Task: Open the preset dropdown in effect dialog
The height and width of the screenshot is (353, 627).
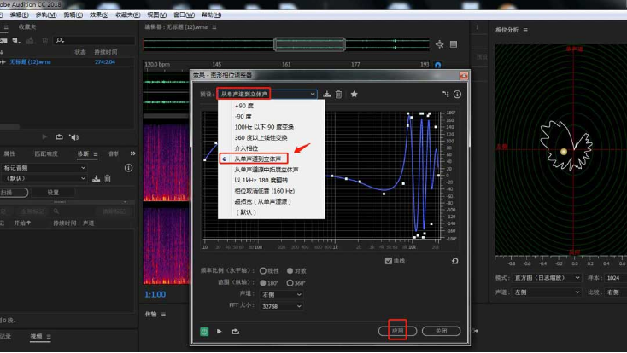Action: [x=267, y=95]
